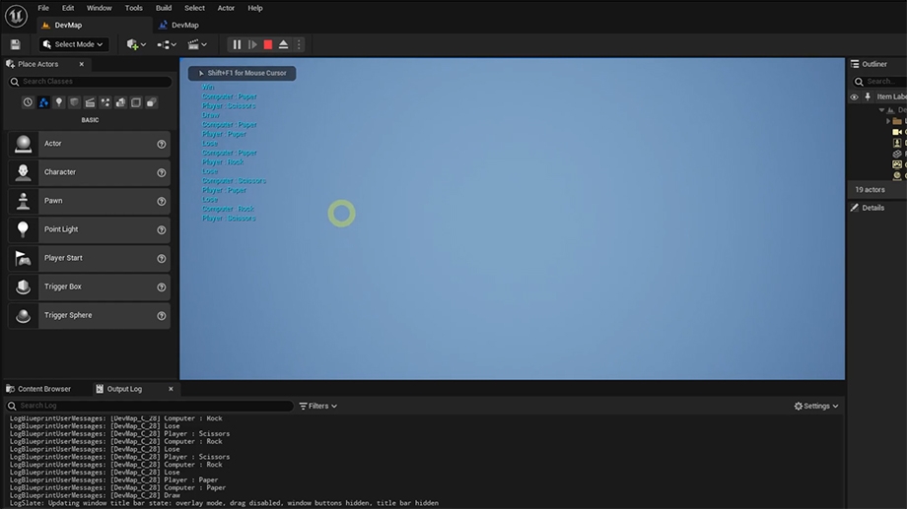Screen dimensions: 907x509
Task: Select the Basic category icon in Place Actors
Action: coord(43,102)
